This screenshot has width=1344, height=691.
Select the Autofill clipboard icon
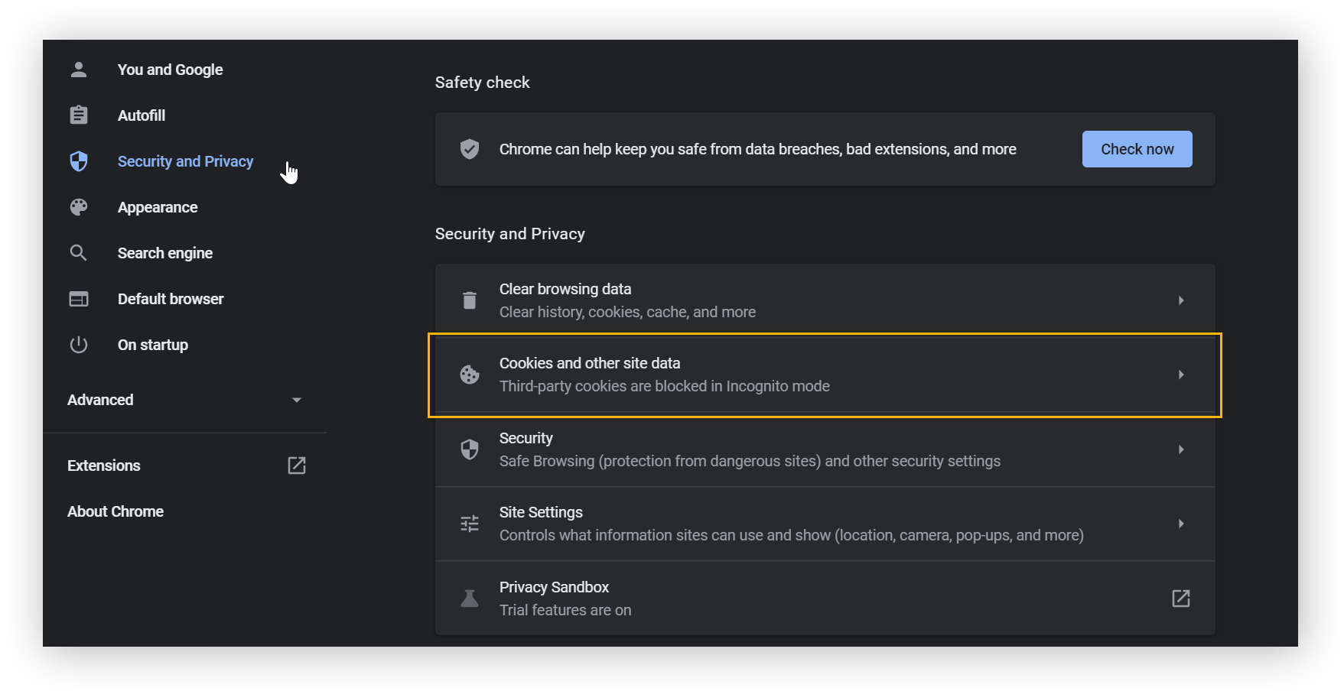[79, 115]
